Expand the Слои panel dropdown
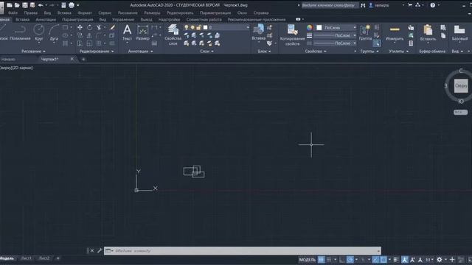Viewport: 472px width, 265px height. point(206,52)
